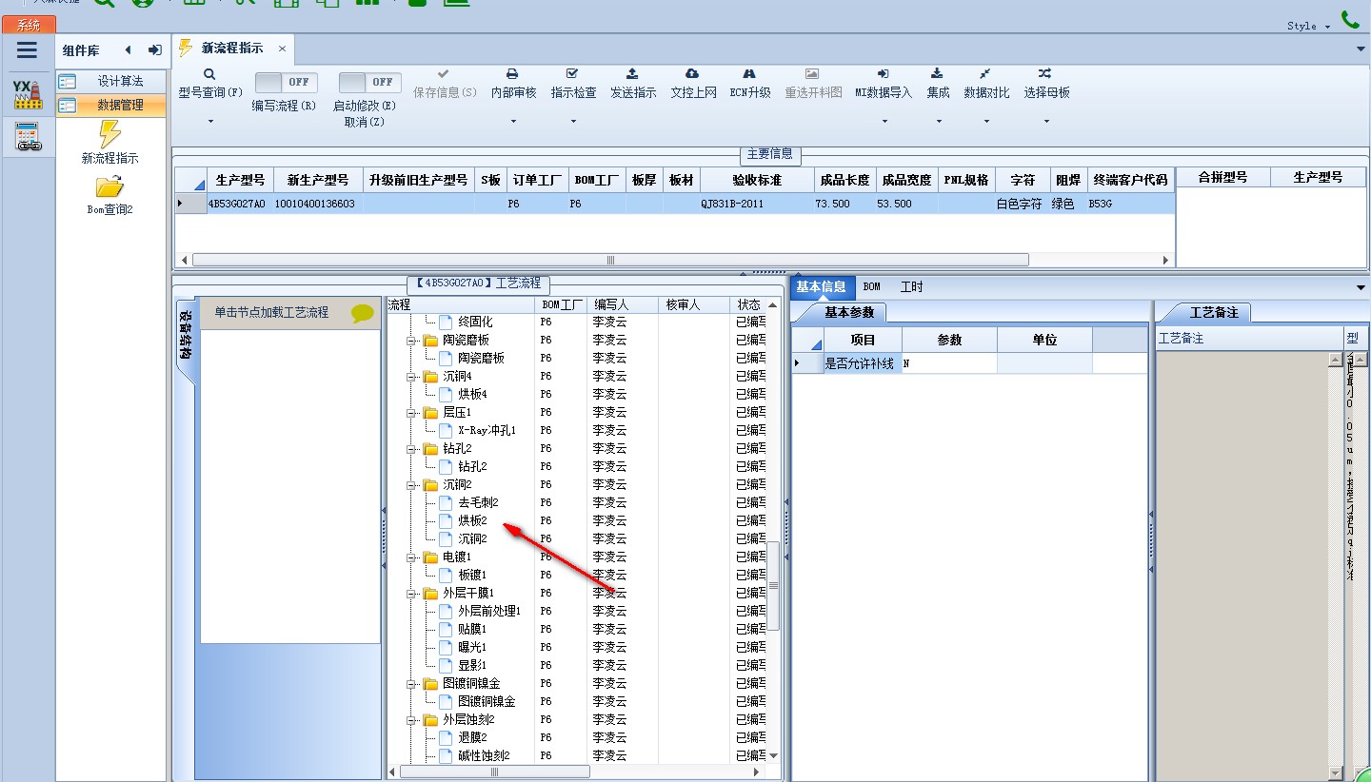Close the 新流程指示 tab
The width and height of the screenshot is (1371, 782).
pos(282,49)
